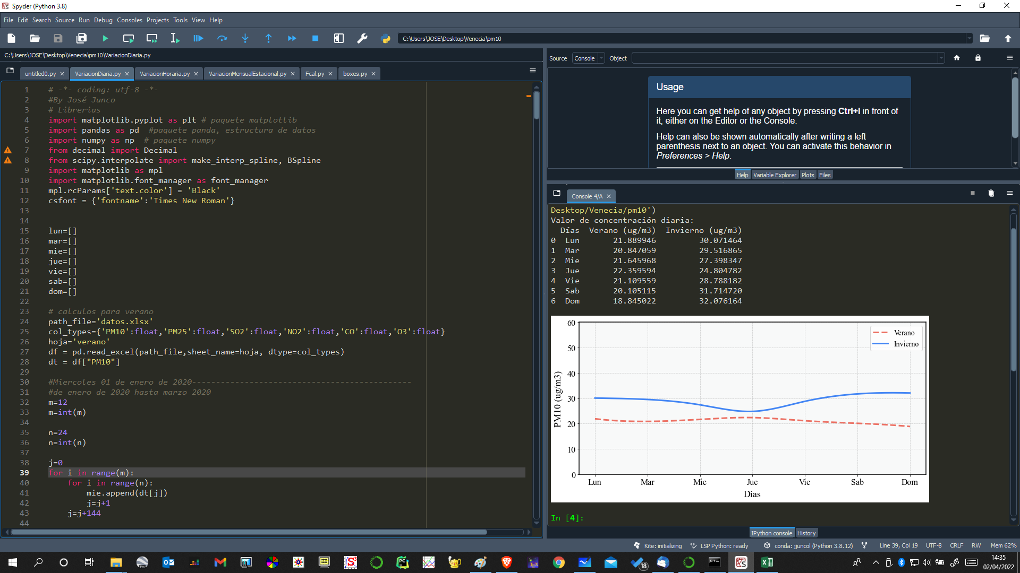Step into the current debug line

point(245,38)
